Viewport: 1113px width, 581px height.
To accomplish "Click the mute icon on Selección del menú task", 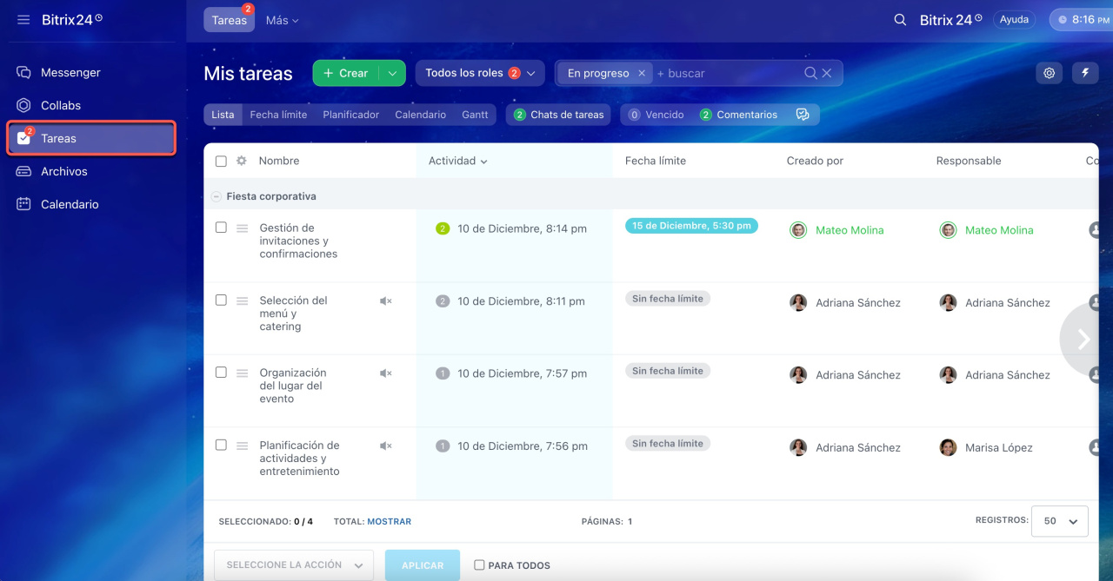I will pos(386,301).
